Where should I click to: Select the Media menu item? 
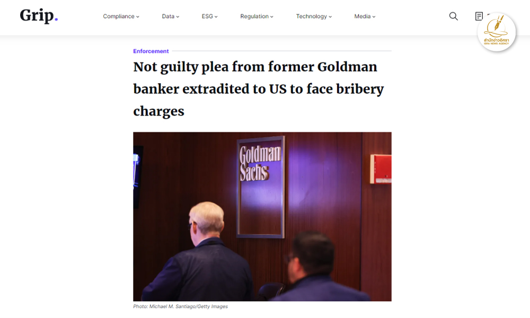[x=363, y=16]
